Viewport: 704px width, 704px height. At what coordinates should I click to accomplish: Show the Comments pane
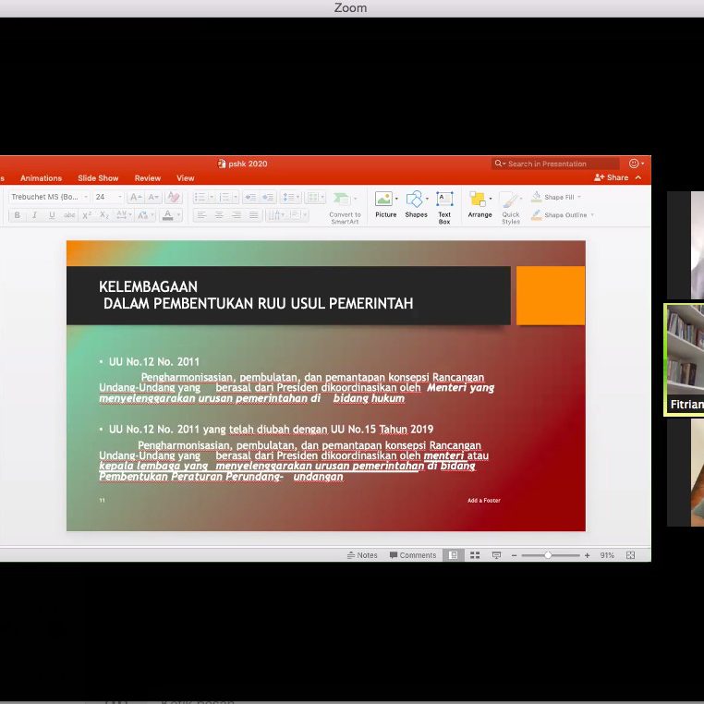(413, 555)
